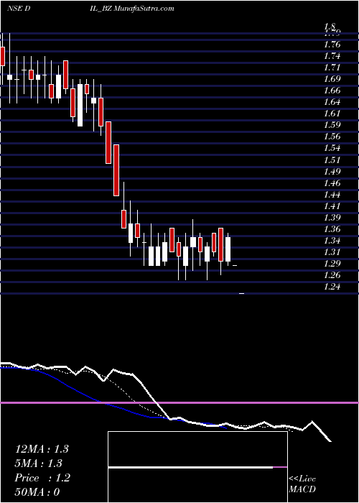This screenshot has height=503, width=359.
Task: Select the 1.39 price axis value
Action: (x=332, y=218)
